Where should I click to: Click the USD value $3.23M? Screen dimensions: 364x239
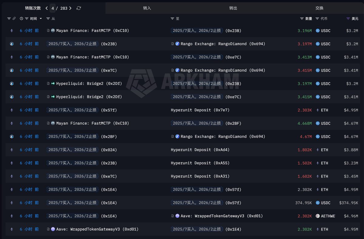[351, 163]
